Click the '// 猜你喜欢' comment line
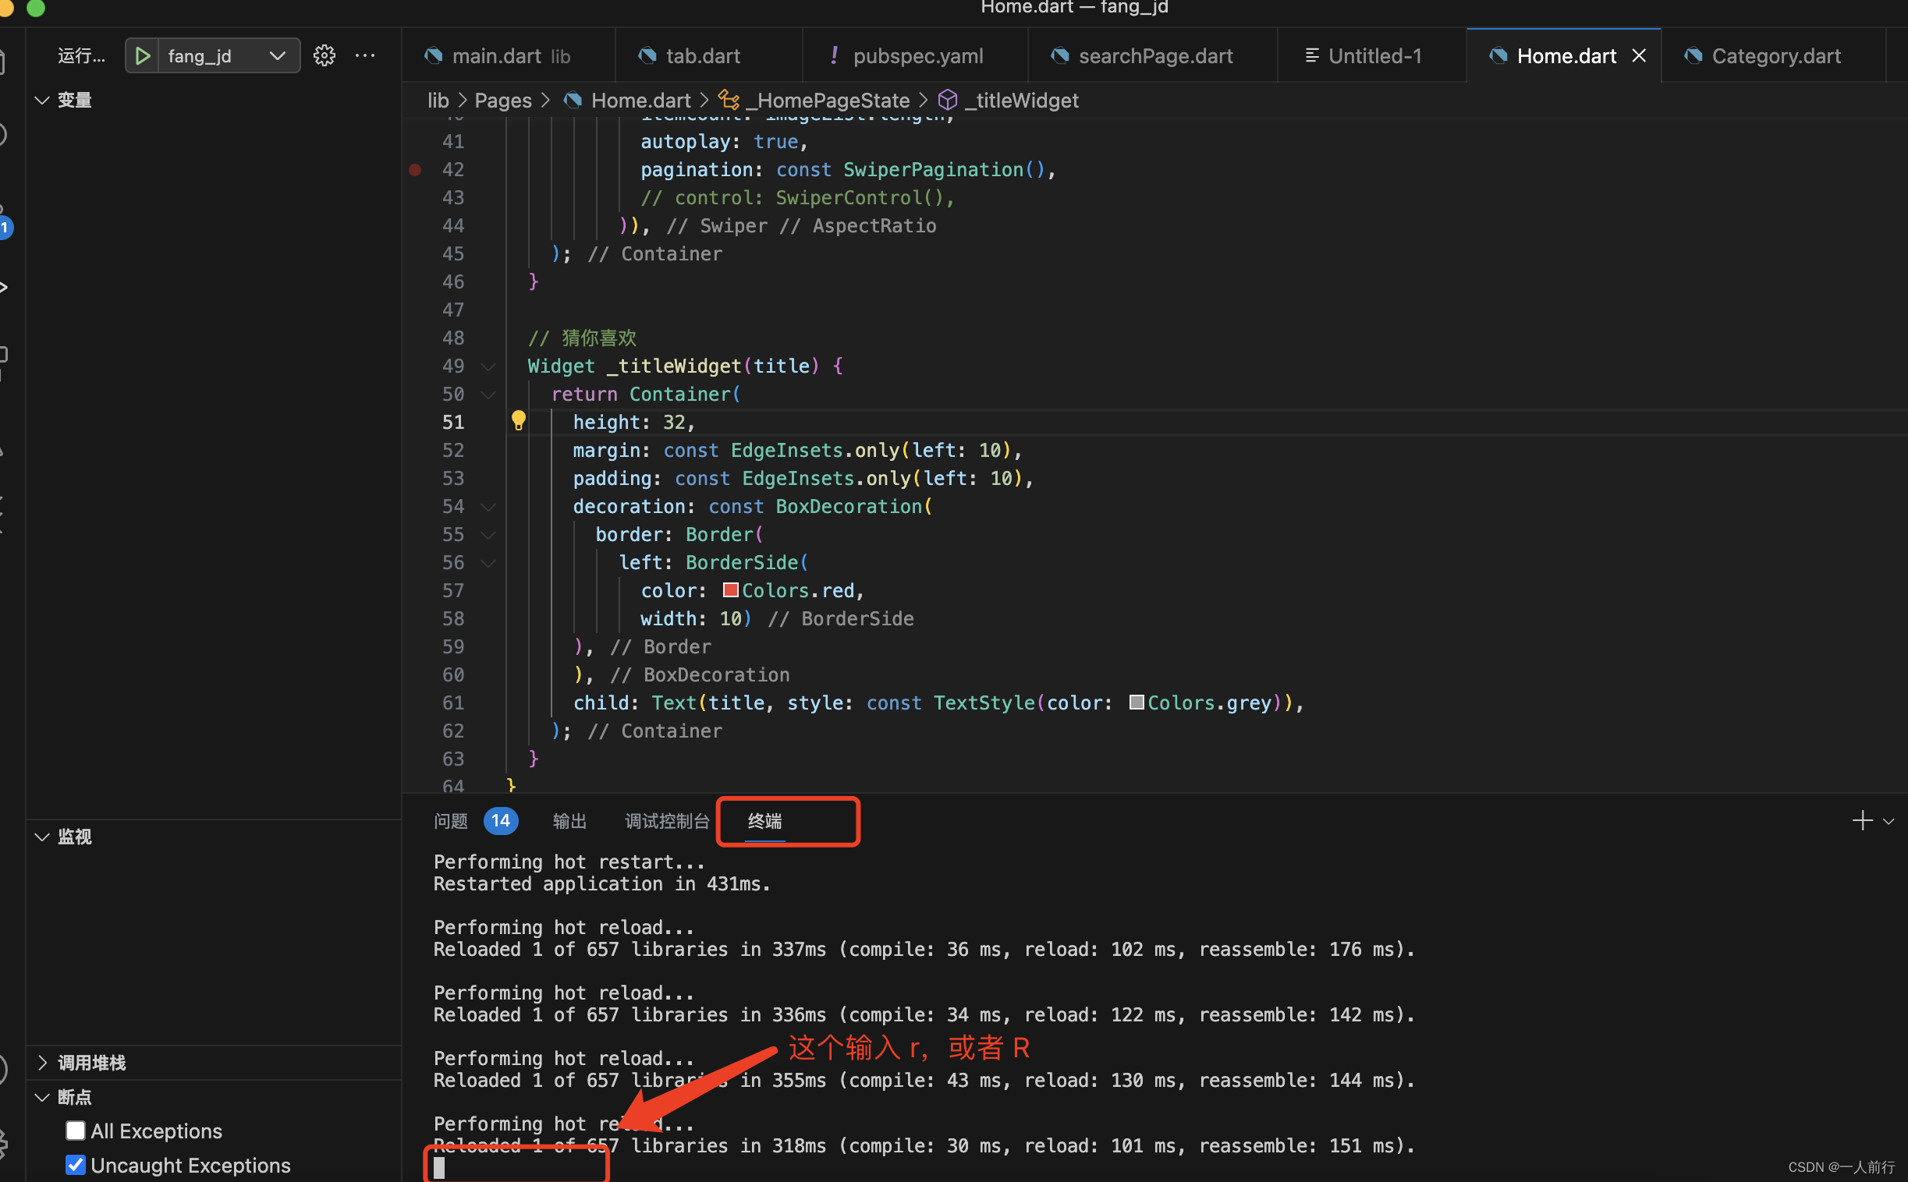This screenshot has width=1908, height=1182. tap(582, 338)
